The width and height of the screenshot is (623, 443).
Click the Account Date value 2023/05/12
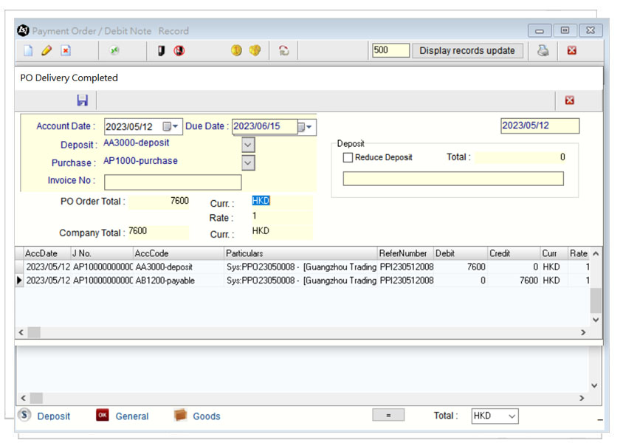point(129,127)
